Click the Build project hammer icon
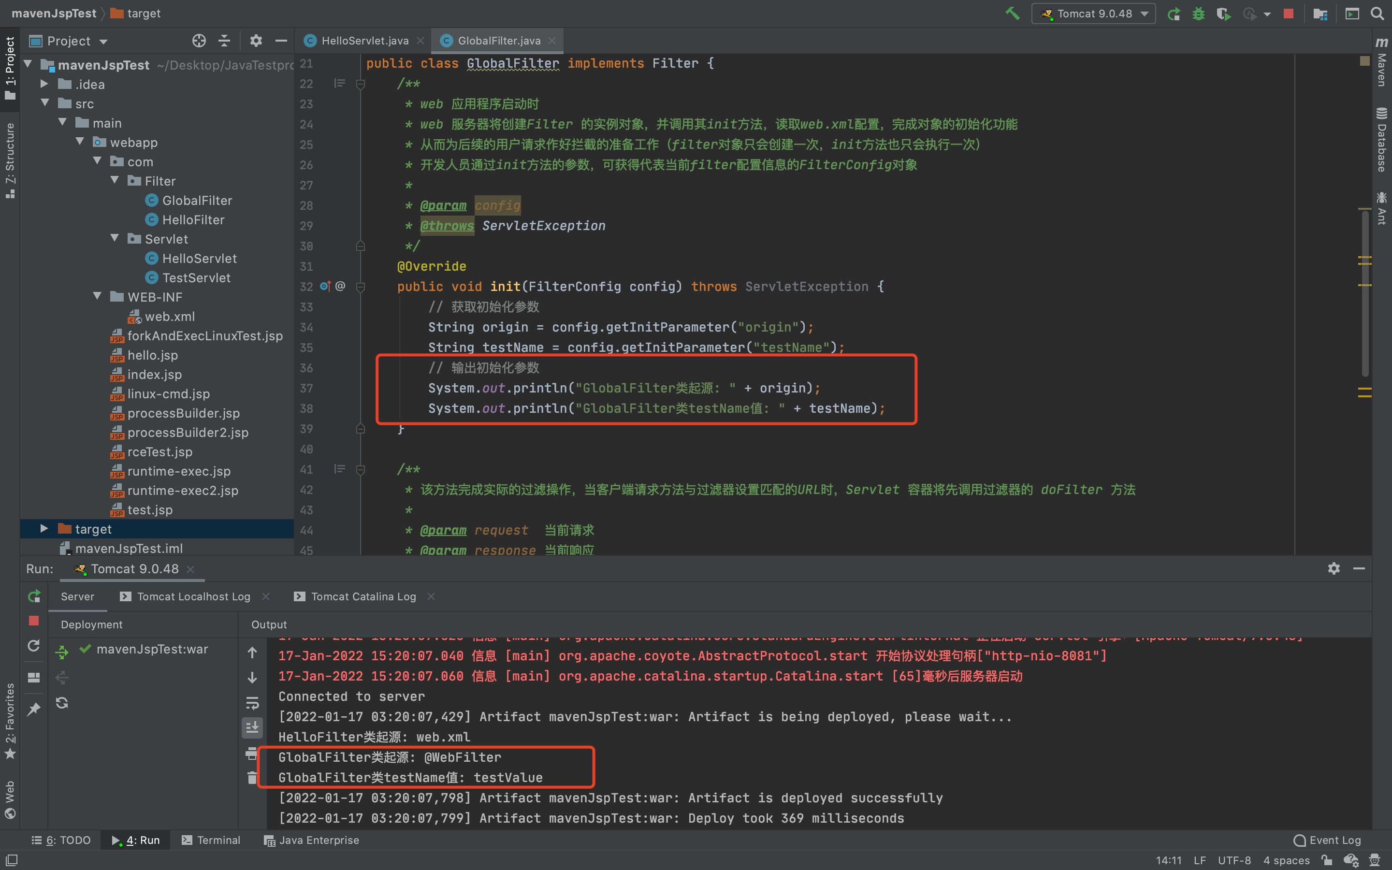 click(1013, 13)
